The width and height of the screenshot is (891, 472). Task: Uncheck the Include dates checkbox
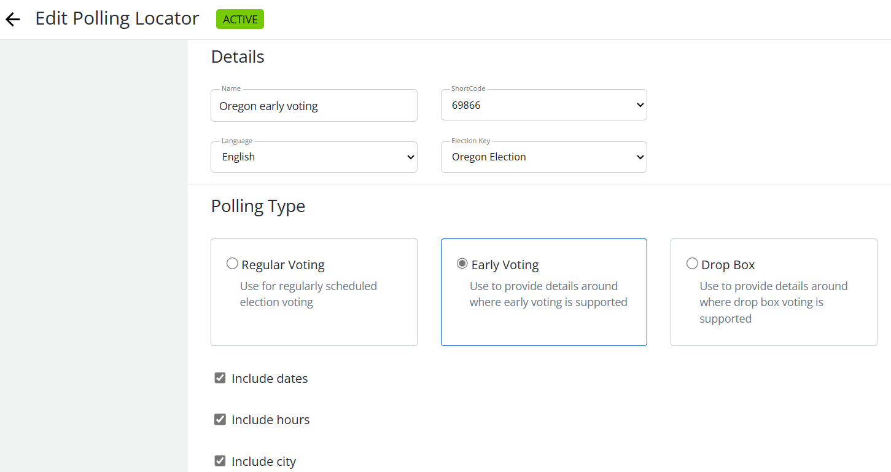tap(220, 377)
